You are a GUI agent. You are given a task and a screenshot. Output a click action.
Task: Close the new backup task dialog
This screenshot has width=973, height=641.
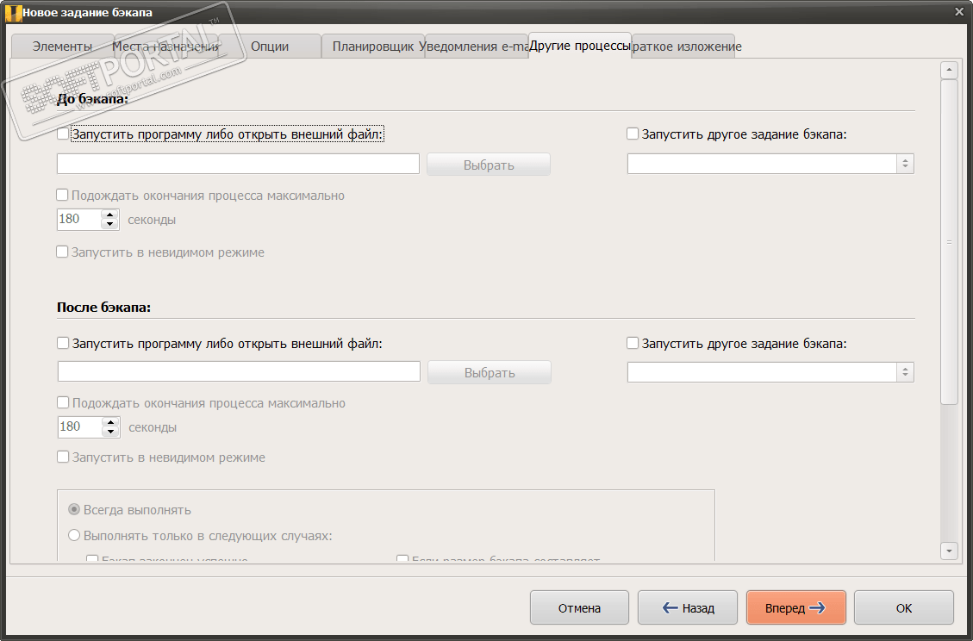(959, 11)
